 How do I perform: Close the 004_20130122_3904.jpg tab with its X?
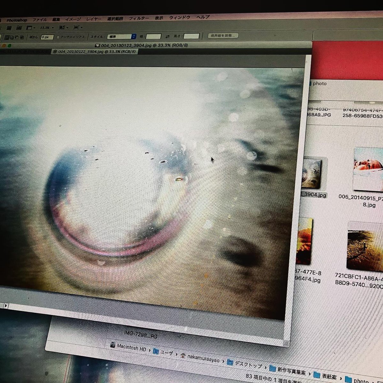click(55, 52)
